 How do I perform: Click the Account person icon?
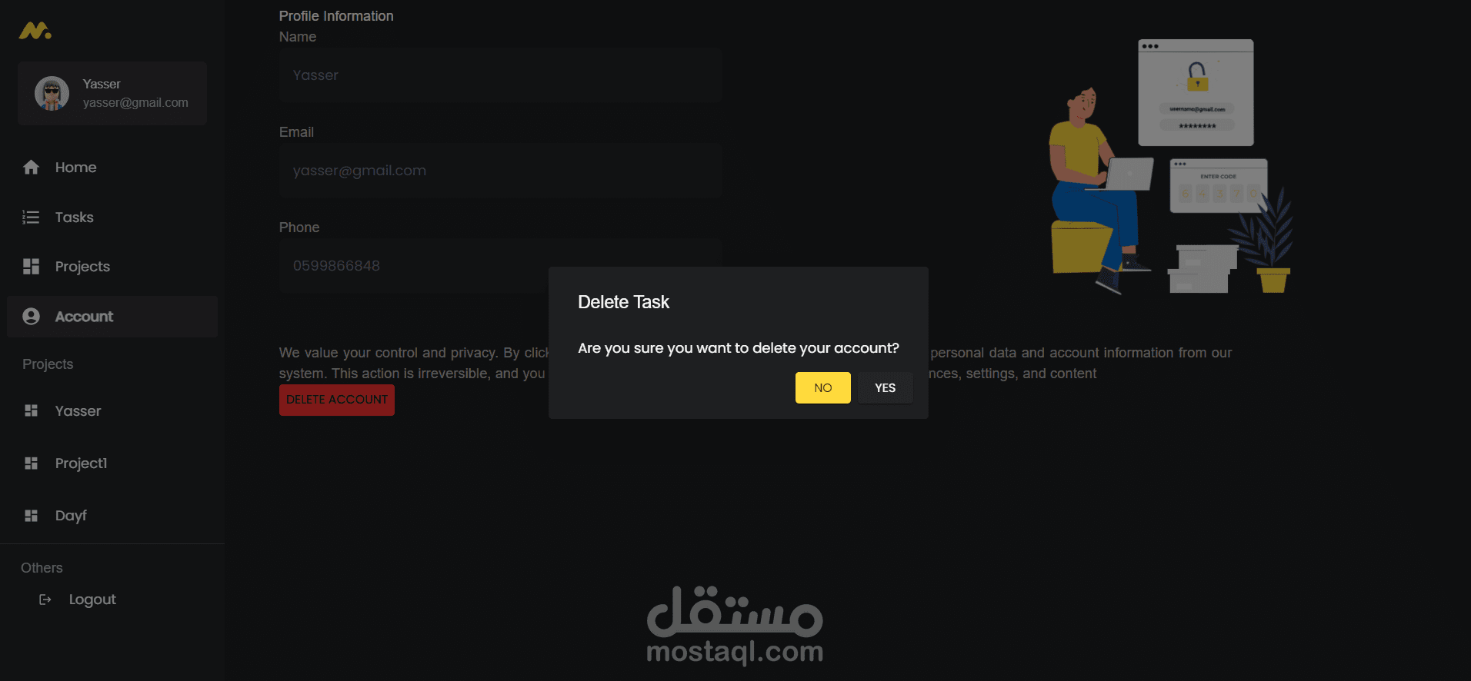[x=31, y=317]
